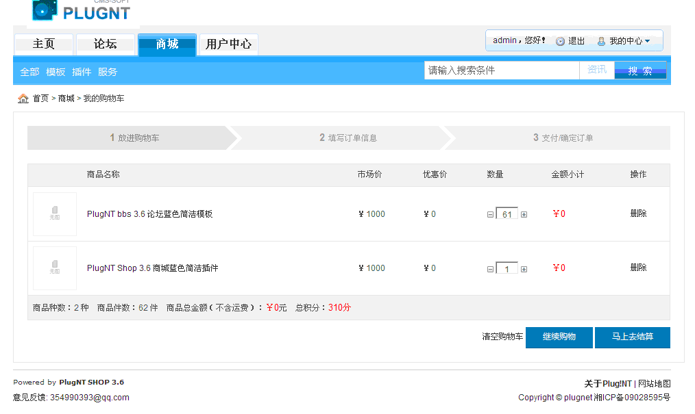Delete the PlugNT bbs 3.6 template item

(638, 214)
